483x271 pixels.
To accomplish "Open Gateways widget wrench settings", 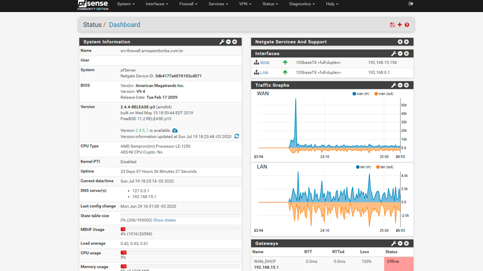I will click(x=394, y=243).
